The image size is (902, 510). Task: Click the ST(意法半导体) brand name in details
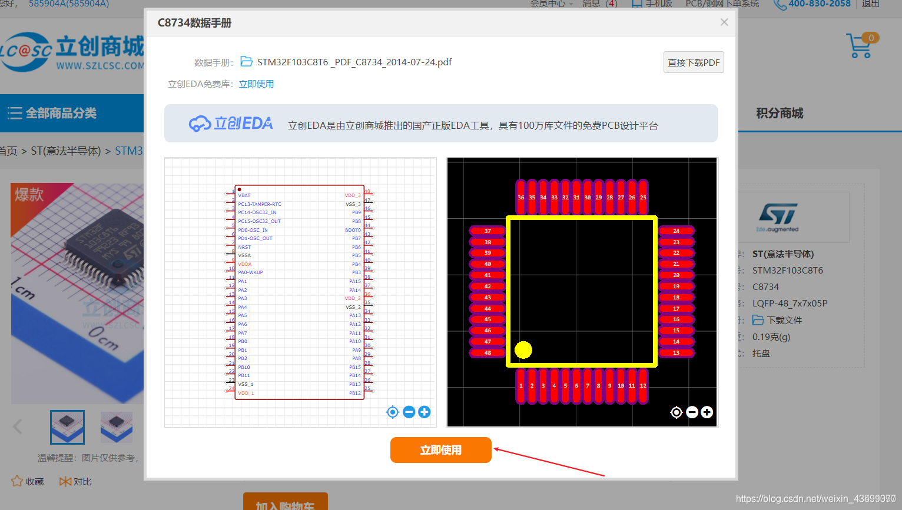[783, 254]
